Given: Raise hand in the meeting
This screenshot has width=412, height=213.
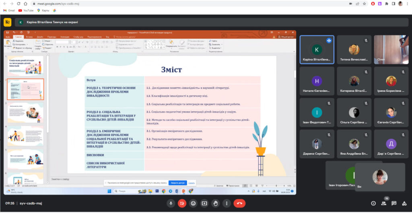Looking at the screenshot, I should [216, 203].
